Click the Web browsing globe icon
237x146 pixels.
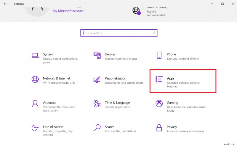[136, 10]
